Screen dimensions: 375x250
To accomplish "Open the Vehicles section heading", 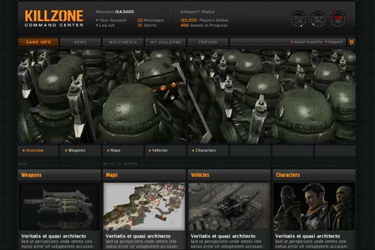I will coord(200,175).
